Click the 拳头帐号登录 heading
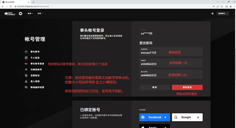236x128 pixels. pos(92,30)
